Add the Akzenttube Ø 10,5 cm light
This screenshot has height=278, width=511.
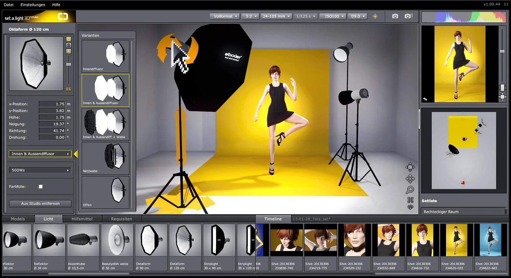point(83,247)
